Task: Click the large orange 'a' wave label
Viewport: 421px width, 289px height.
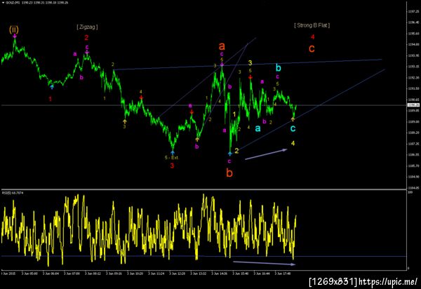Action: [222, 46]
